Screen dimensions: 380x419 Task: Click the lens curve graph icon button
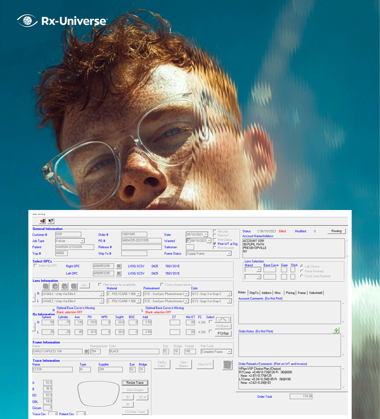coord(223,319)
